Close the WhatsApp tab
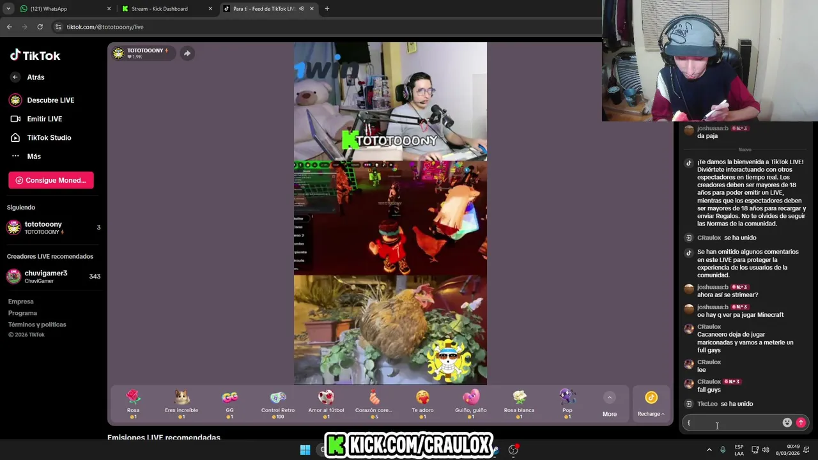 (109, 9)
